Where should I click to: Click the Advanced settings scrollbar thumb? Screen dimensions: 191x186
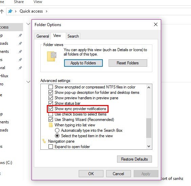[149, 128]
